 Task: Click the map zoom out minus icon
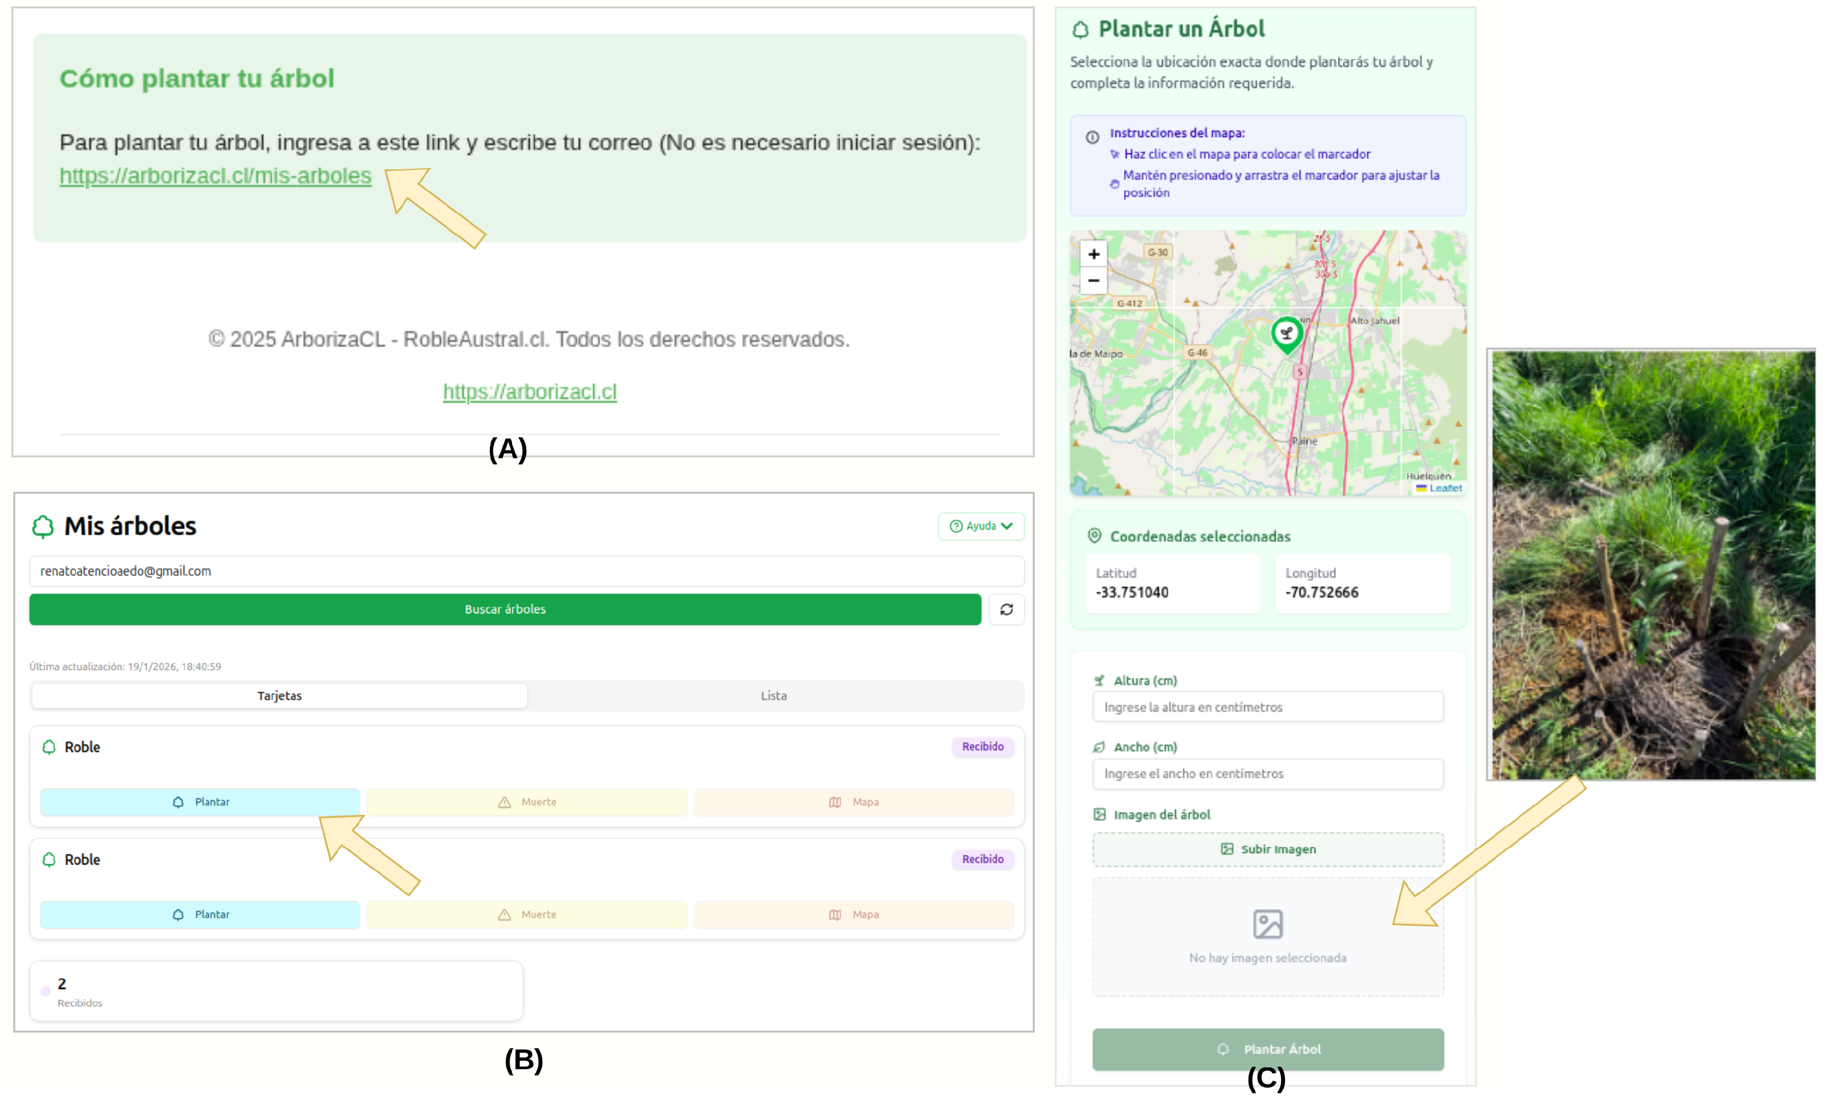[1093, 281]
